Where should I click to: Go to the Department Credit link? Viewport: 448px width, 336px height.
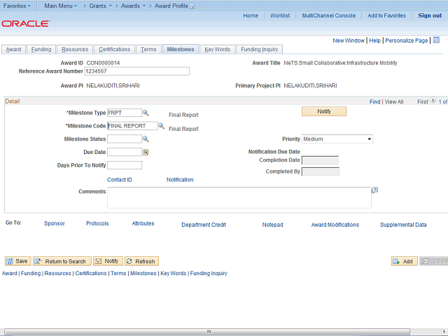coord(204,225)
